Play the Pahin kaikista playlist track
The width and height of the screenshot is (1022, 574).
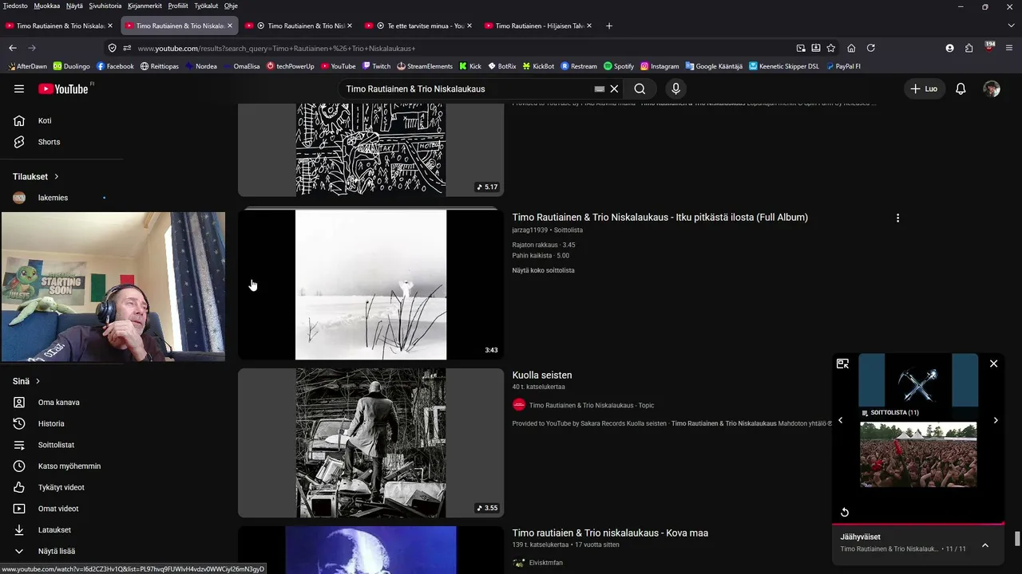[x=541, y=256]
